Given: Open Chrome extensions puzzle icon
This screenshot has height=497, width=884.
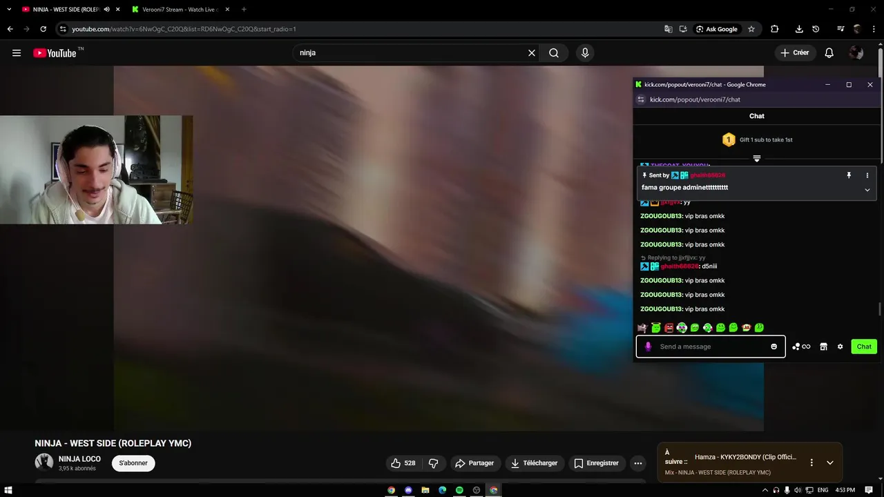Looking at the screenshot, I should point(775,29).
